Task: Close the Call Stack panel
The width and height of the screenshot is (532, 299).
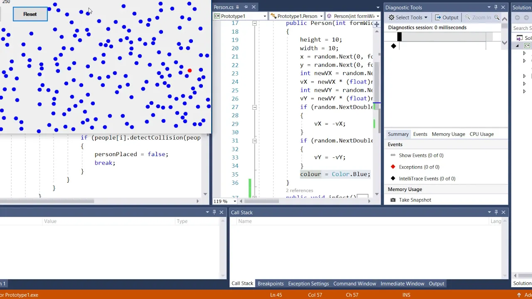Action: click(x=503, y=212)
